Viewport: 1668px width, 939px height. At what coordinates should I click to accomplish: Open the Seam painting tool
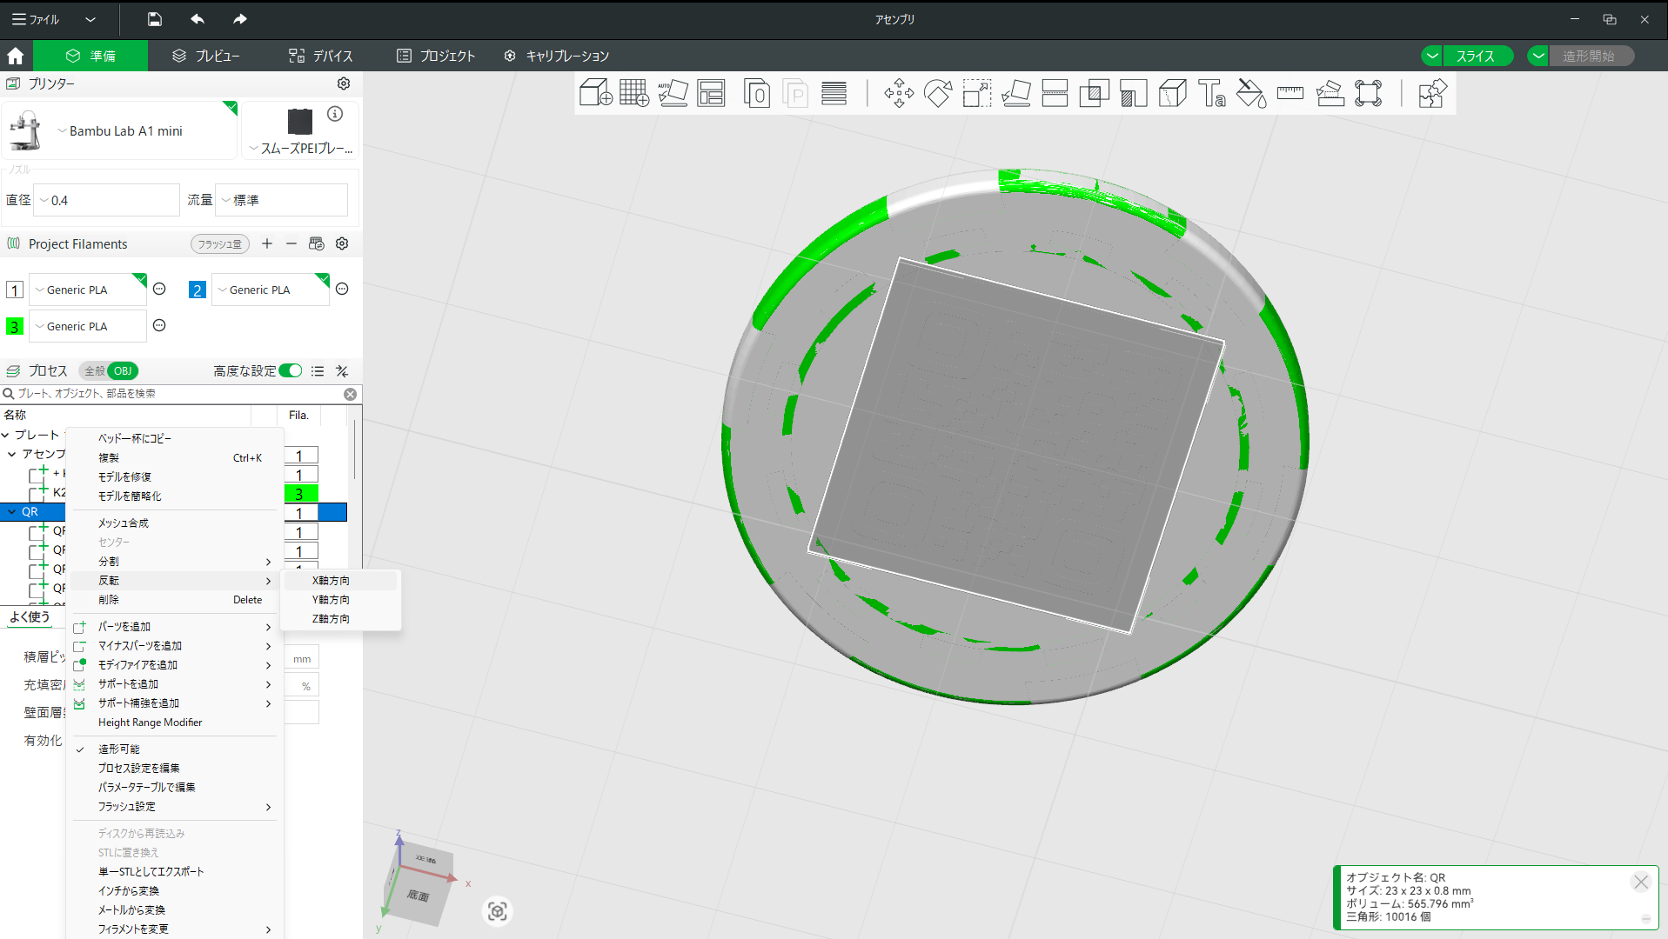[x=1172, y=93]
